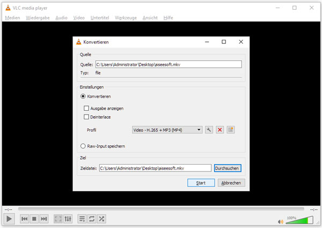This screenshot has width=322, height=228.
Task: Create a new profile icon
Action: click(x=231, y=130)
